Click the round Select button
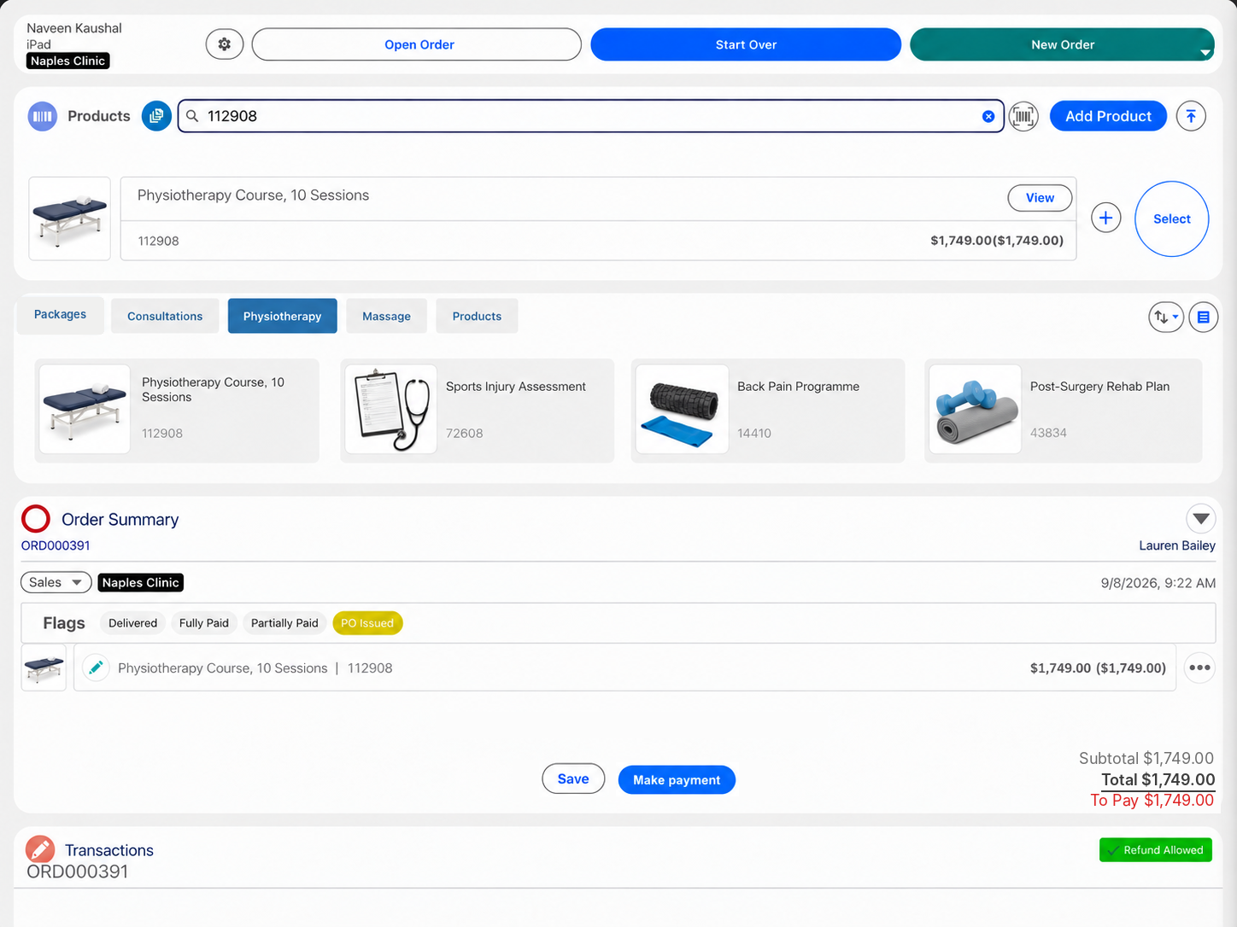 tap(1171, 219)
